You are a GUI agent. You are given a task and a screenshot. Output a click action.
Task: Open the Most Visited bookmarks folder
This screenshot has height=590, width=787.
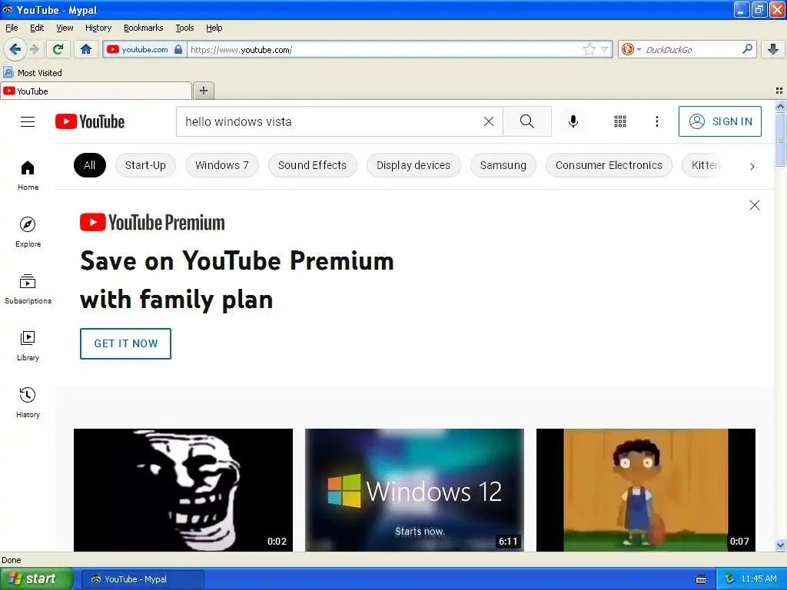32,73
